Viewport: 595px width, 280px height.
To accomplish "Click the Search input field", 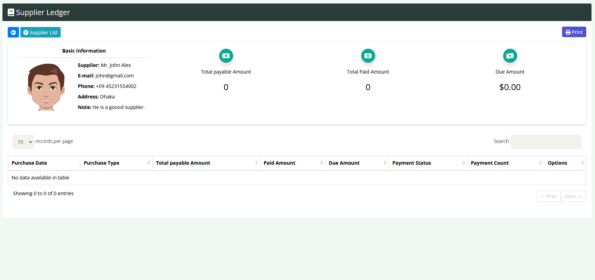I will pos(546,142).
